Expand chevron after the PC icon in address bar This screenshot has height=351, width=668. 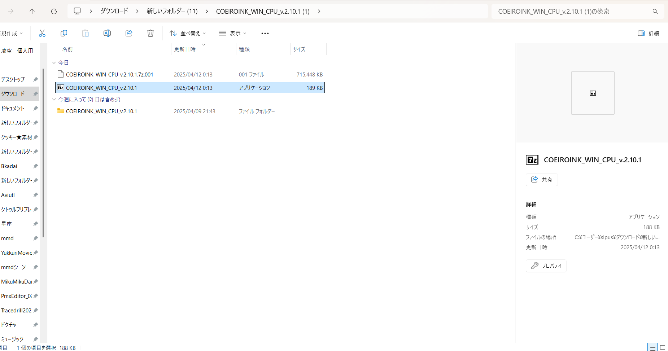91,11
